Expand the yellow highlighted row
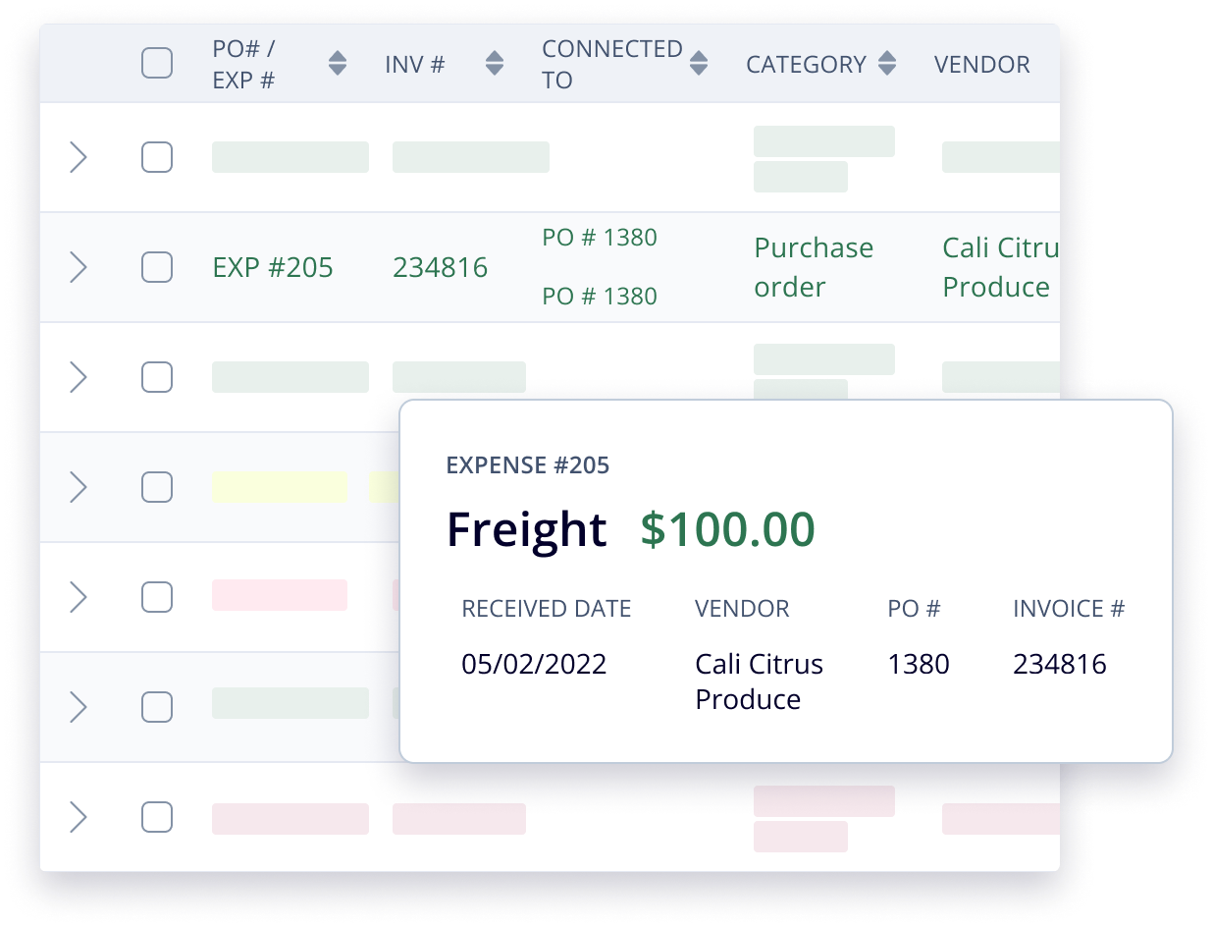 coord(79,487)
